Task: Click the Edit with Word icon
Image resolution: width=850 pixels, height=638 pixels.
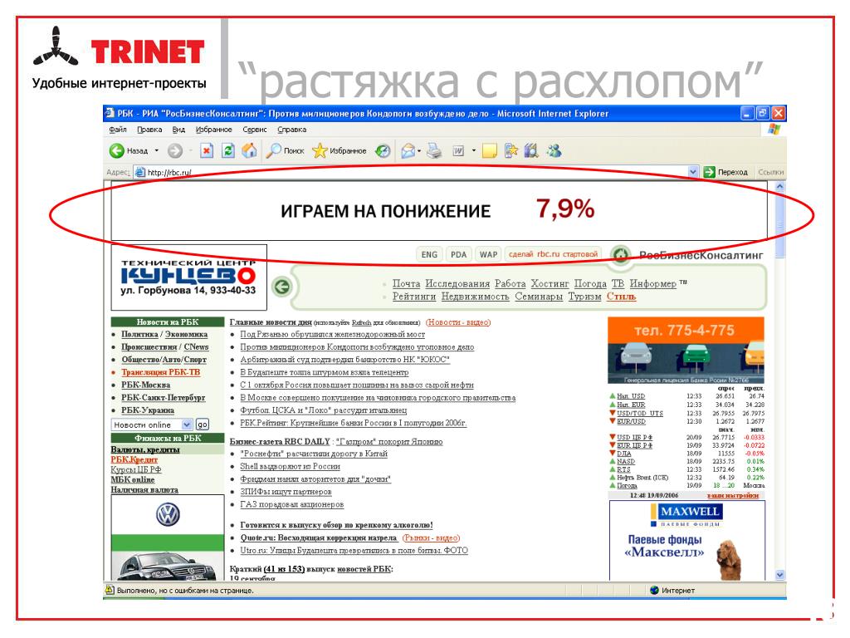Action: click(458, 151)
